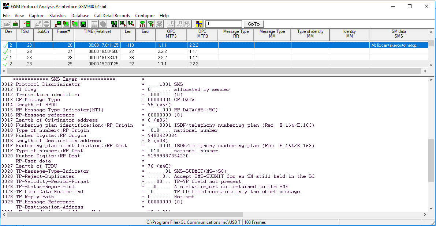Click the green checkmark on frame 28 row
The width and height of the screenshot is (436, 226).
point(5,58)
